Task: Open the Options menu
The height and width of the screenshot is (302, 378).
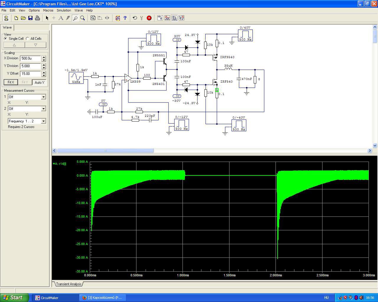Action: pyautogui.click(x=34, y=10)
